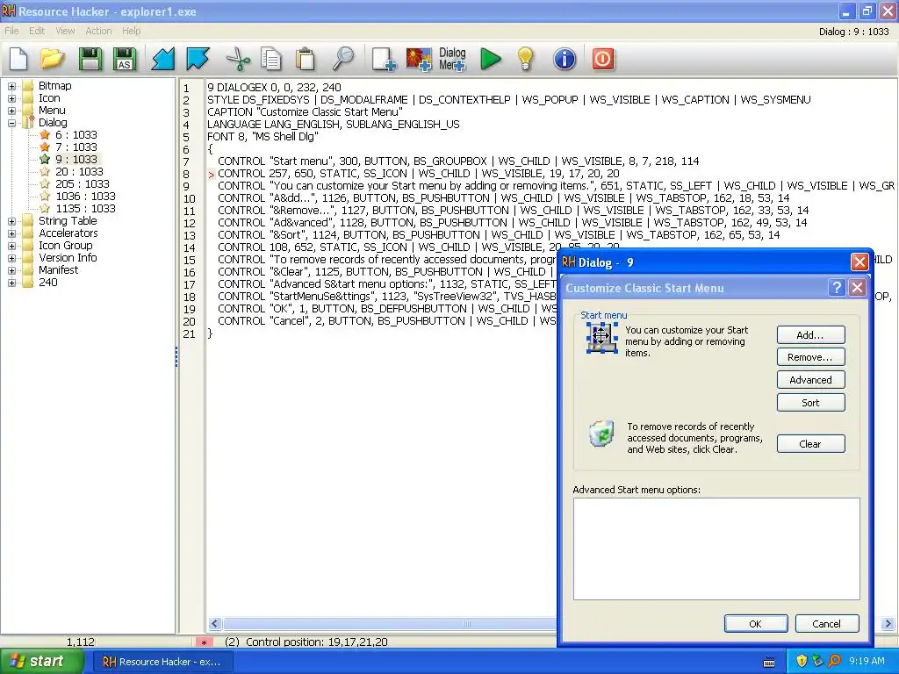Expand the Accelerators node
Image resolution: width=899 pixels, height=674 pixels.
[11, 233]
